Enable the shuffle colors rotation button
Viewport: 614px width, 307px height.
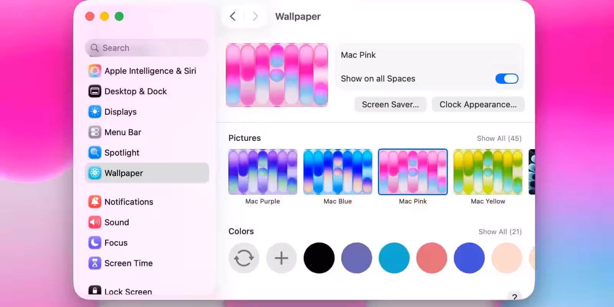click(x=244, y=258)
